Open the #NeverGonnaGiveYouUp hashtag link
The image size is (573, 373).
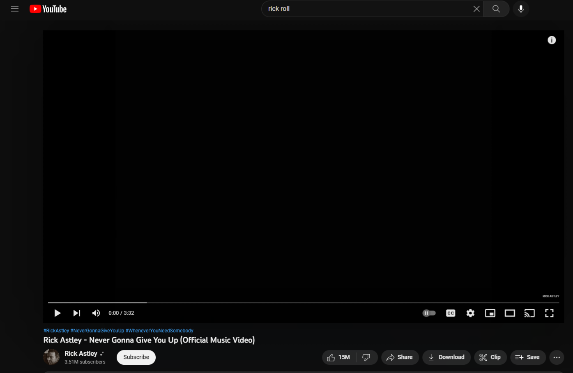tap(97, 331)
